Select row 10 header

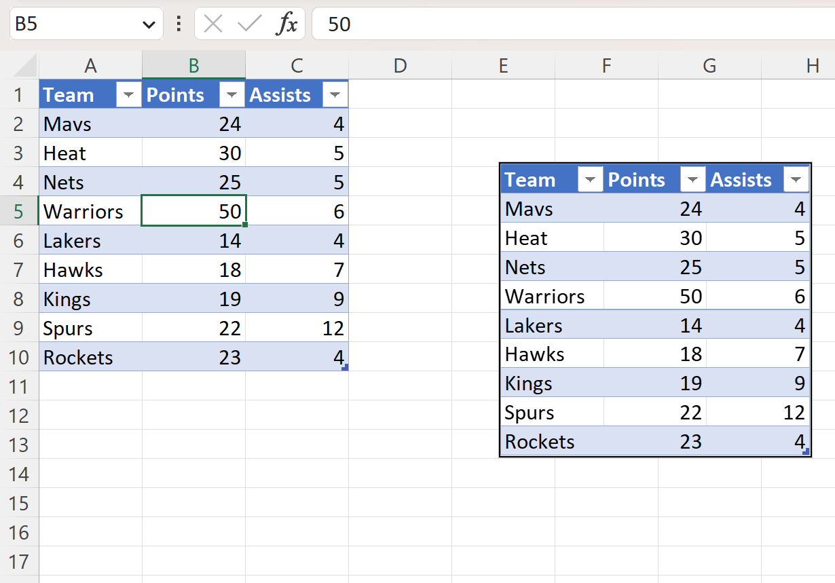[20, 357]
